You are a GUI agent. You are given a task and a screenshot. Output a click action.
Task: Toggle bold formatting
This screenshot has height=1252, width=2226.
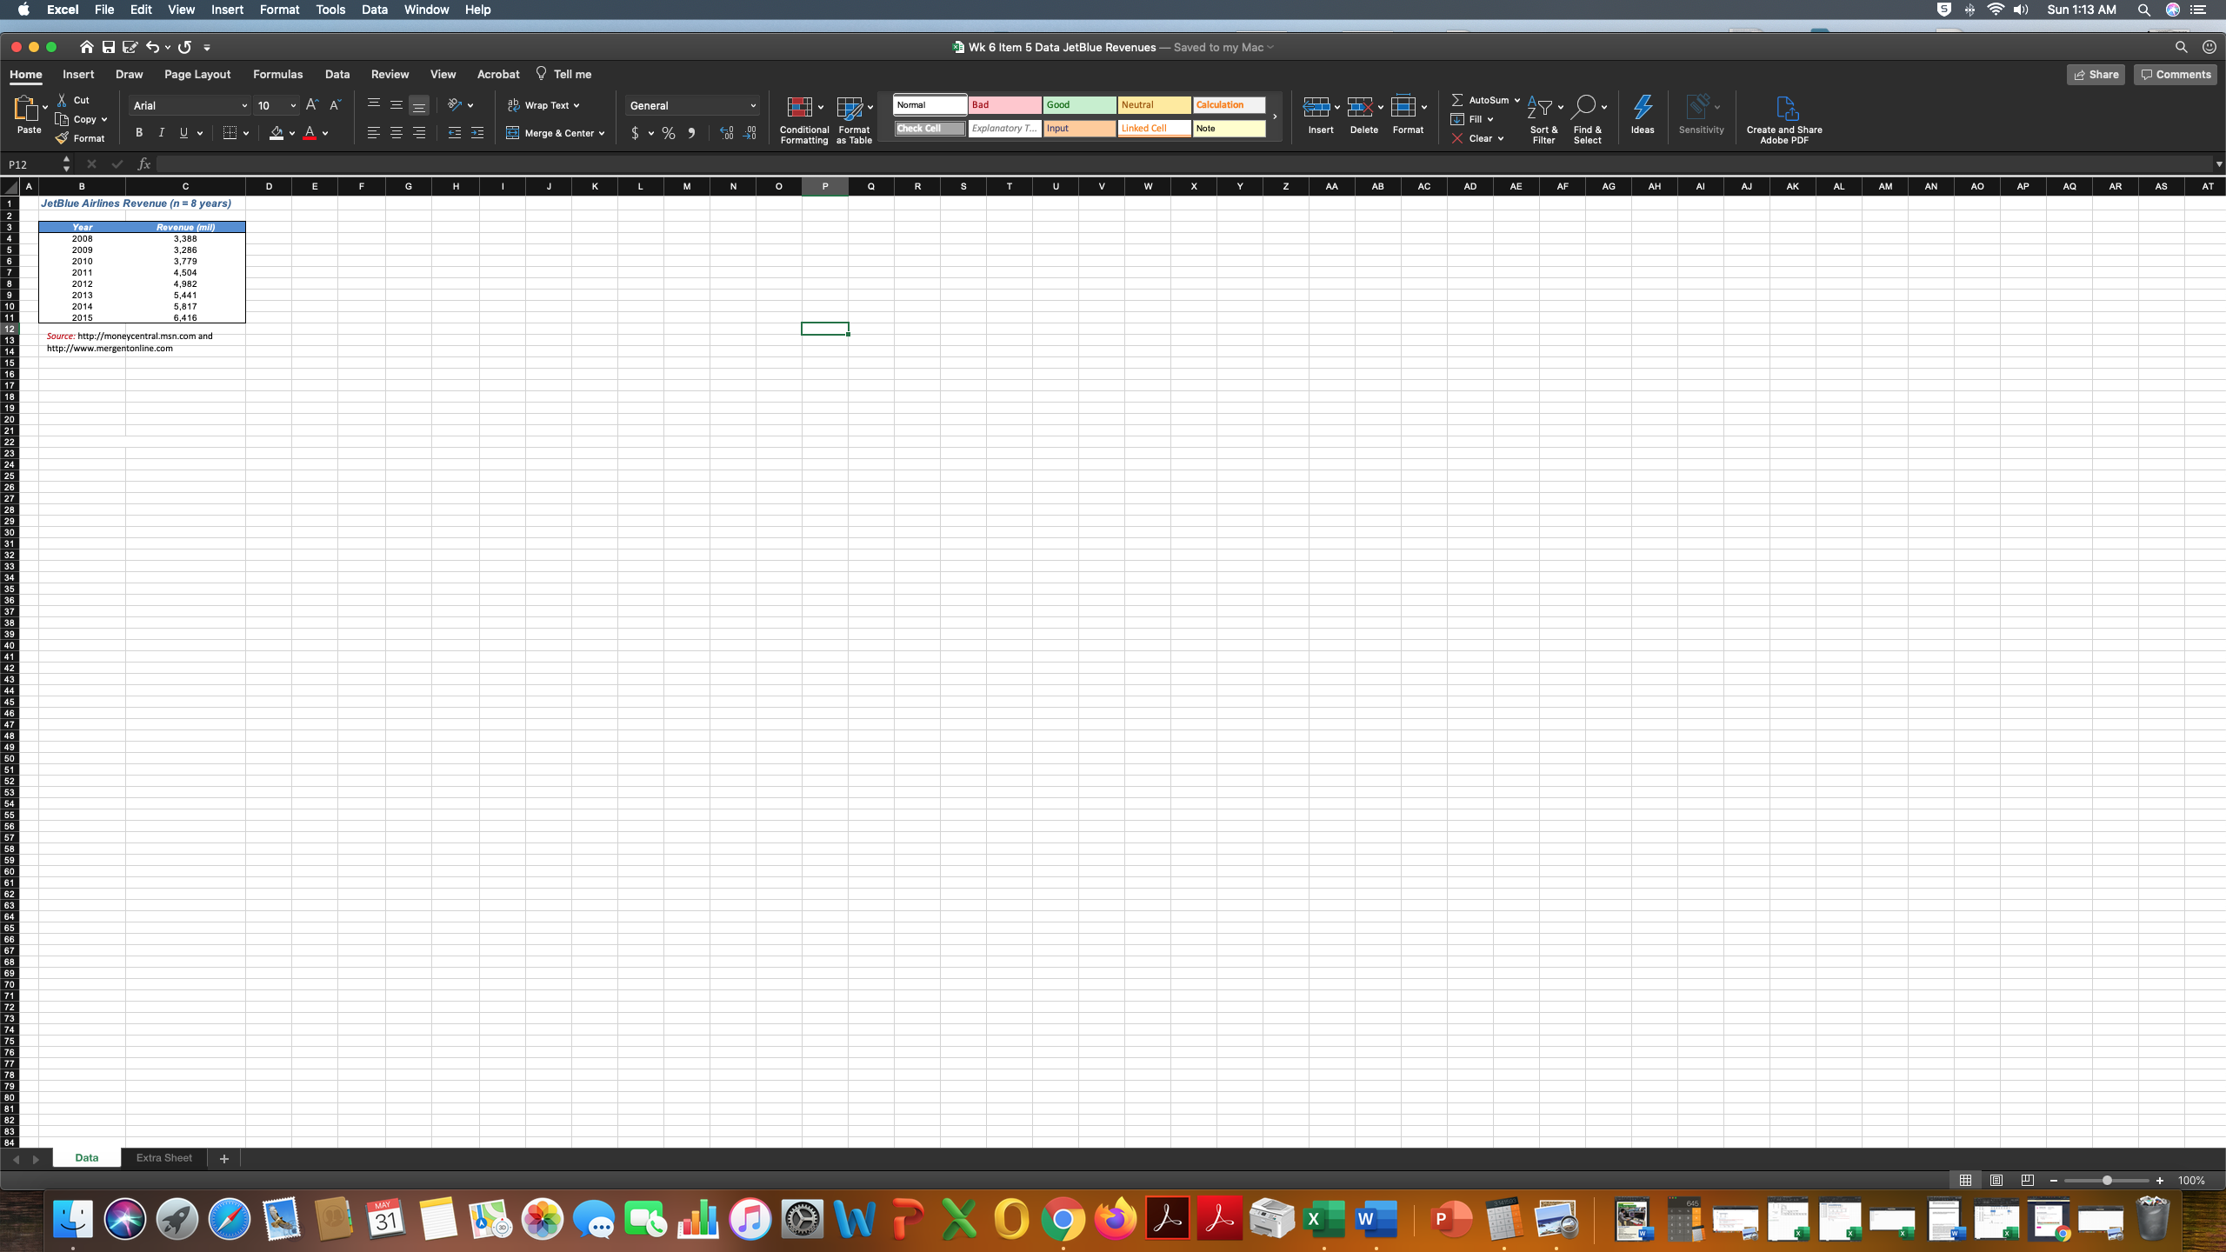(x=138, y=133)
